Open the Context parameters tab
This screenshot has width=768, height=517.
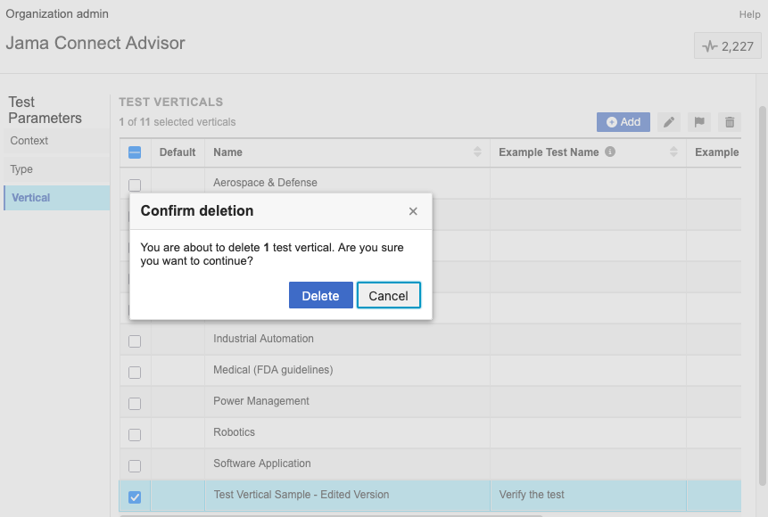(x=29, y=141)
